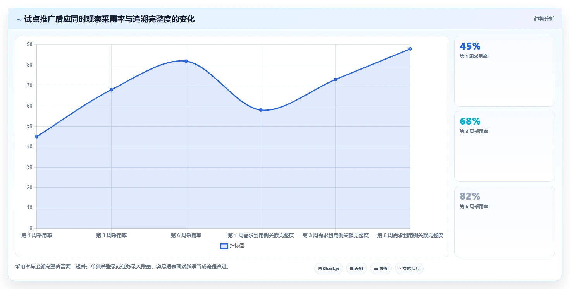Click x-axis label 第 1 周采用率
This screenshot has width=570, height=289.
click(x=37, y=235)
